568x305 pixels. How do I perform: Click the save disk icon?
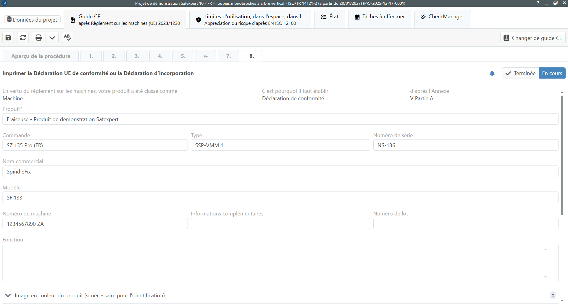click(x=8, y=38)
